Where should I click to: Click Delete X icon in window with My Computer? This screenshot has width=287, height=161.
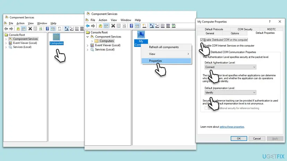point(113,26)
